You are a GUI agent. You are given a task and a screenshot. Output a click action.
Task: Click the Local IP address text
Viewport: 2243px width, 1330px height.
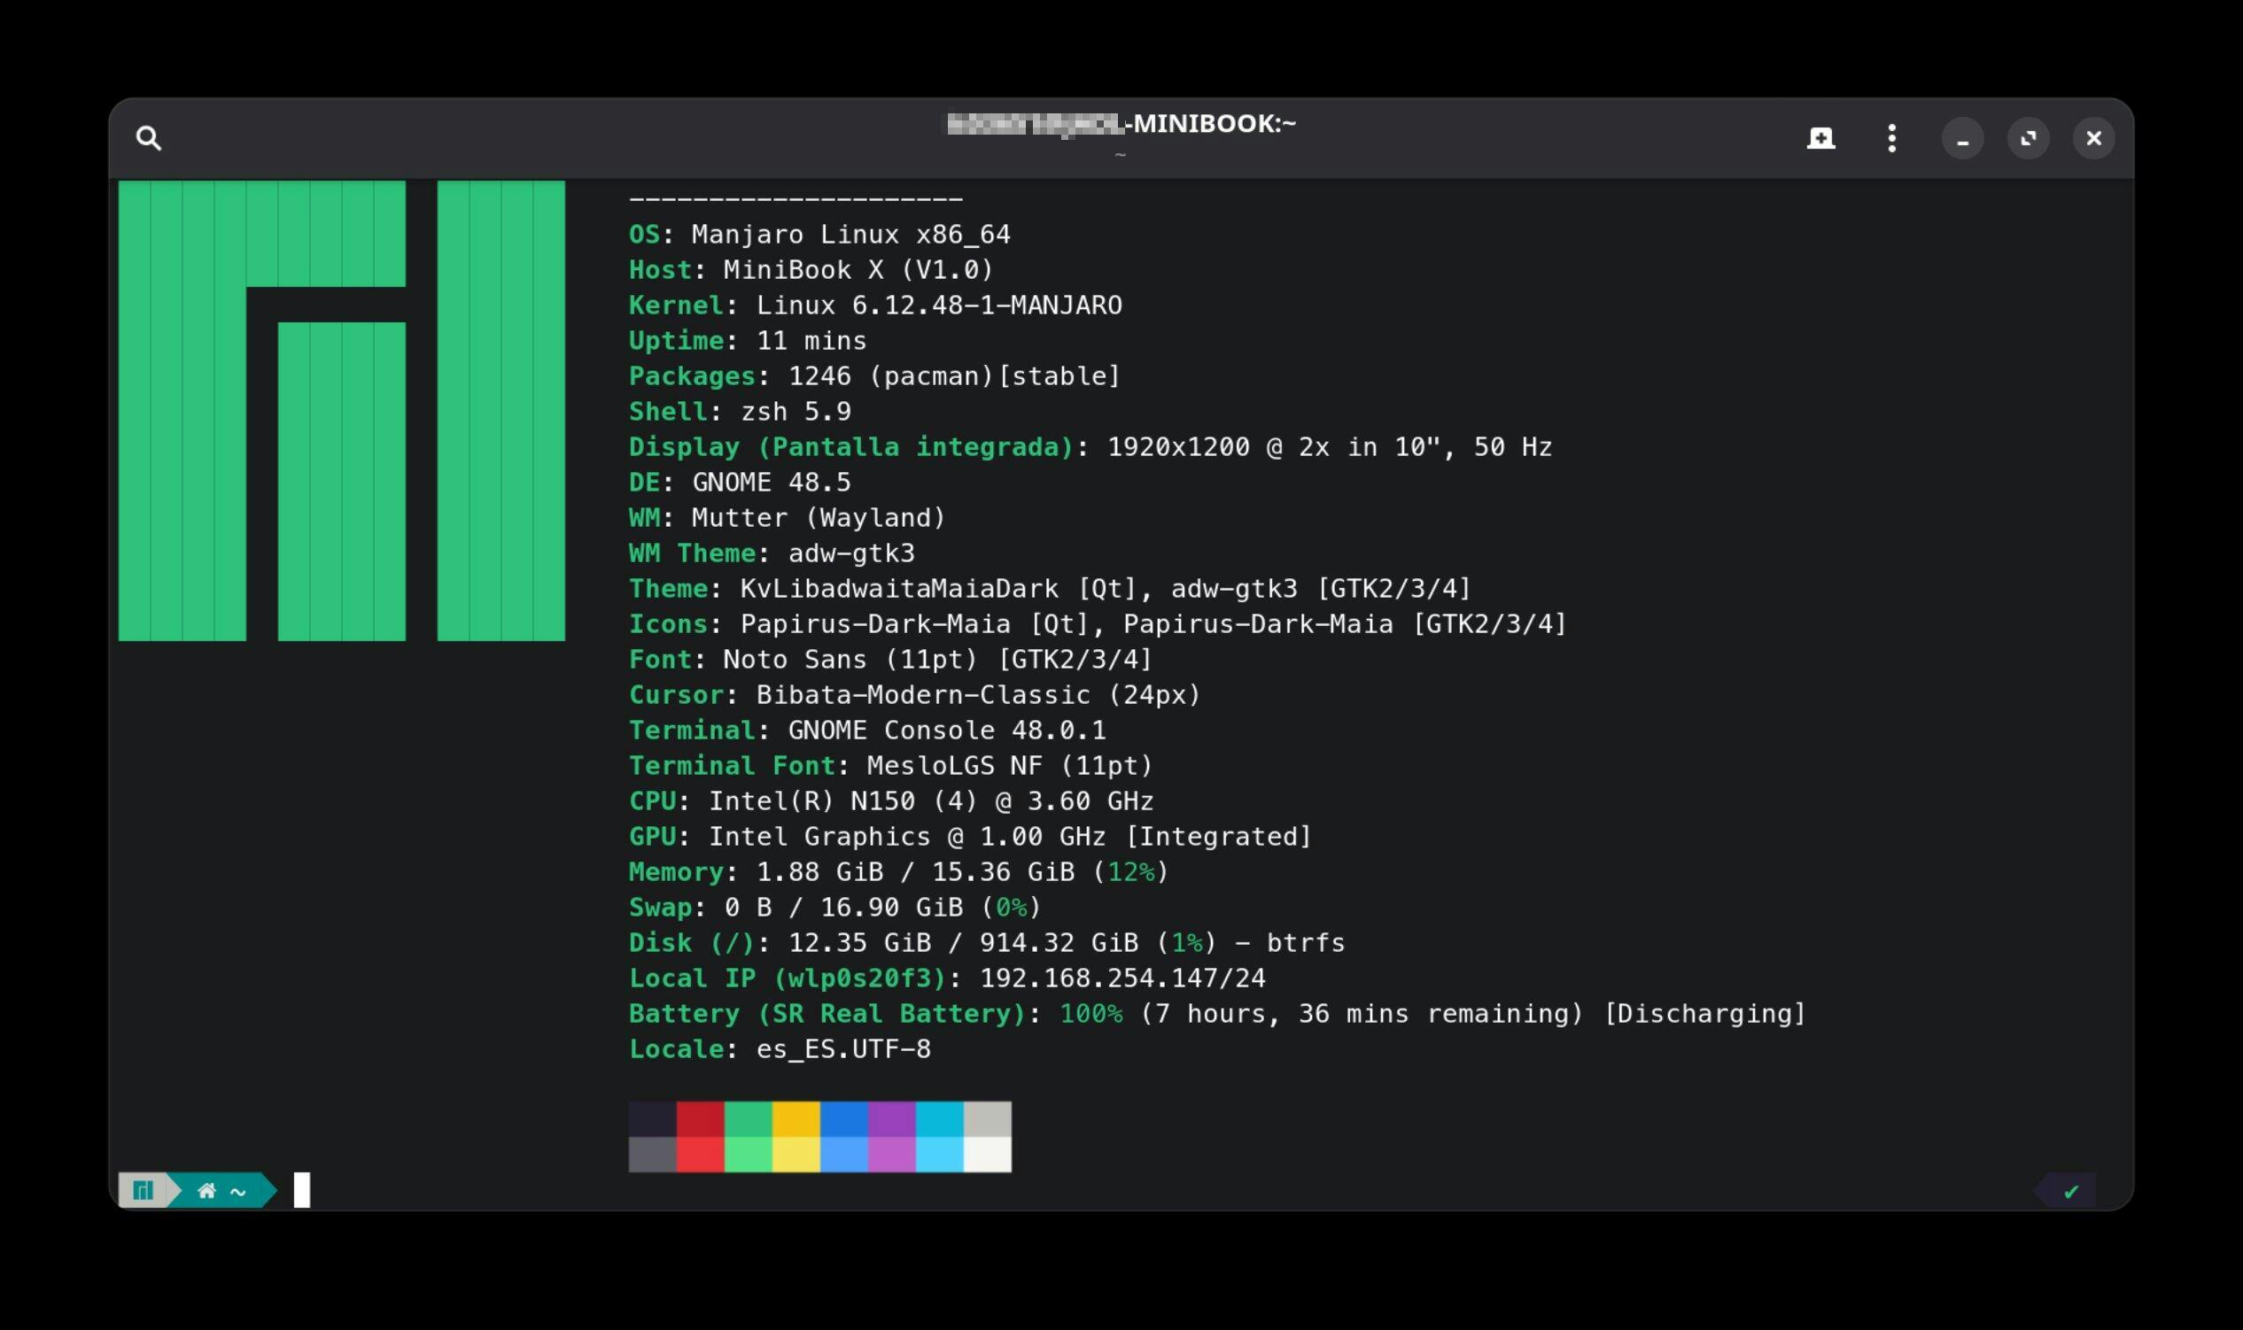click(x=1122, y=978)
